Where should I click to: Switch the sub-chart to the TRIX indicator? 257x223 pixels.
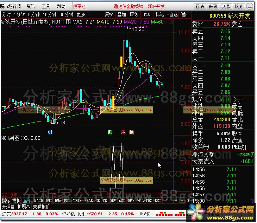point(77,200)
